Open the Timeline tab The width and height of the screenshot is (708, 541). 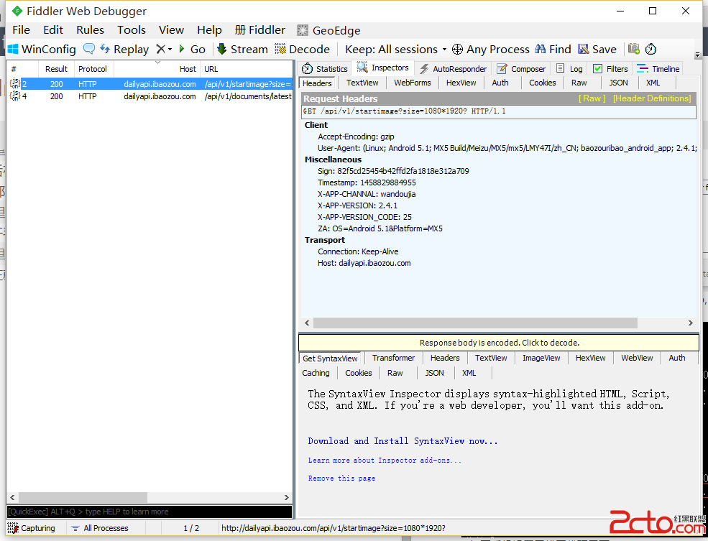[658, 68]
